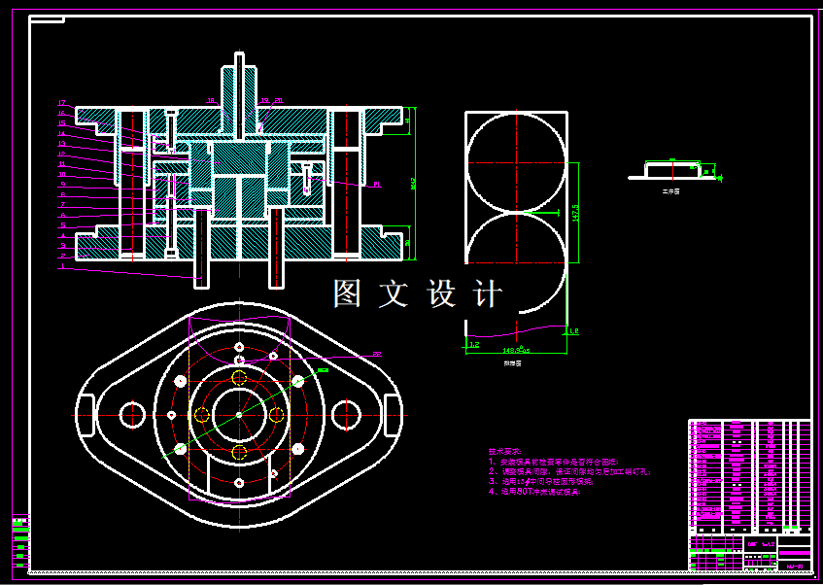Viewport: 823px width, 585px height.
Task: Click the green datum point on the strip layout
Action: pos(542,213)
